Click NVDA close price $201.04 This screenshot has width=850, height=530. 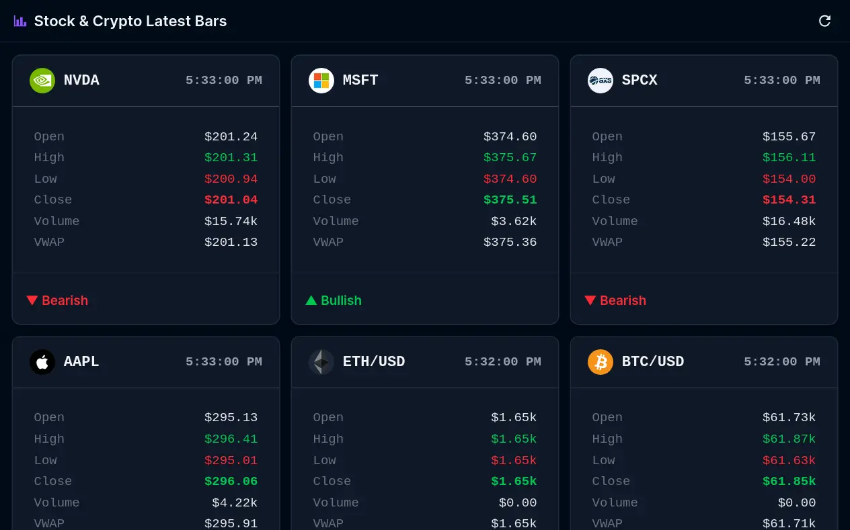231,200
